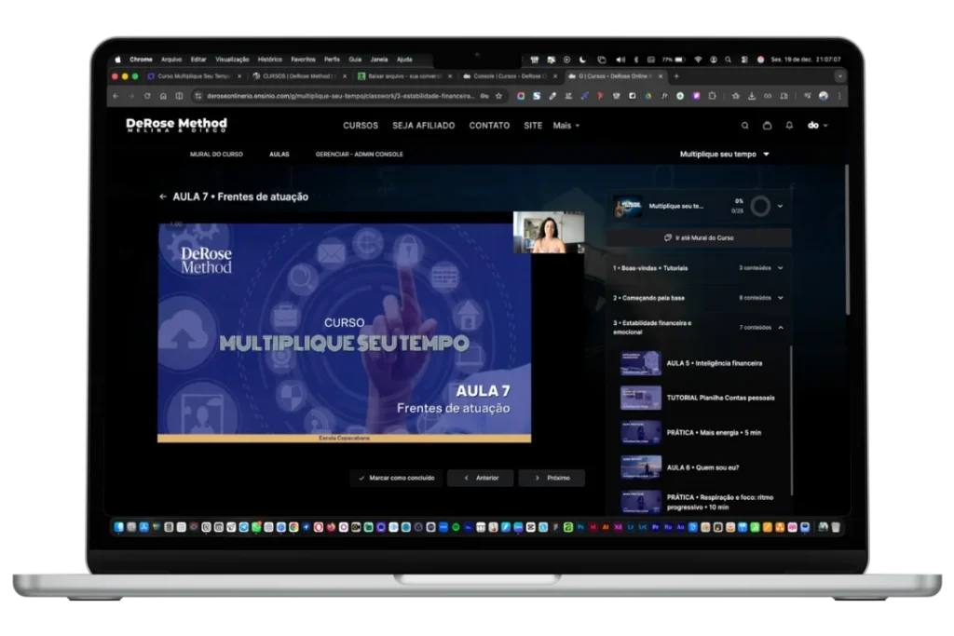Image resolution: width=954 pixels, height=636 pixels.
Task: Click the 'Anterior' button
Action: tap(481, 478)
